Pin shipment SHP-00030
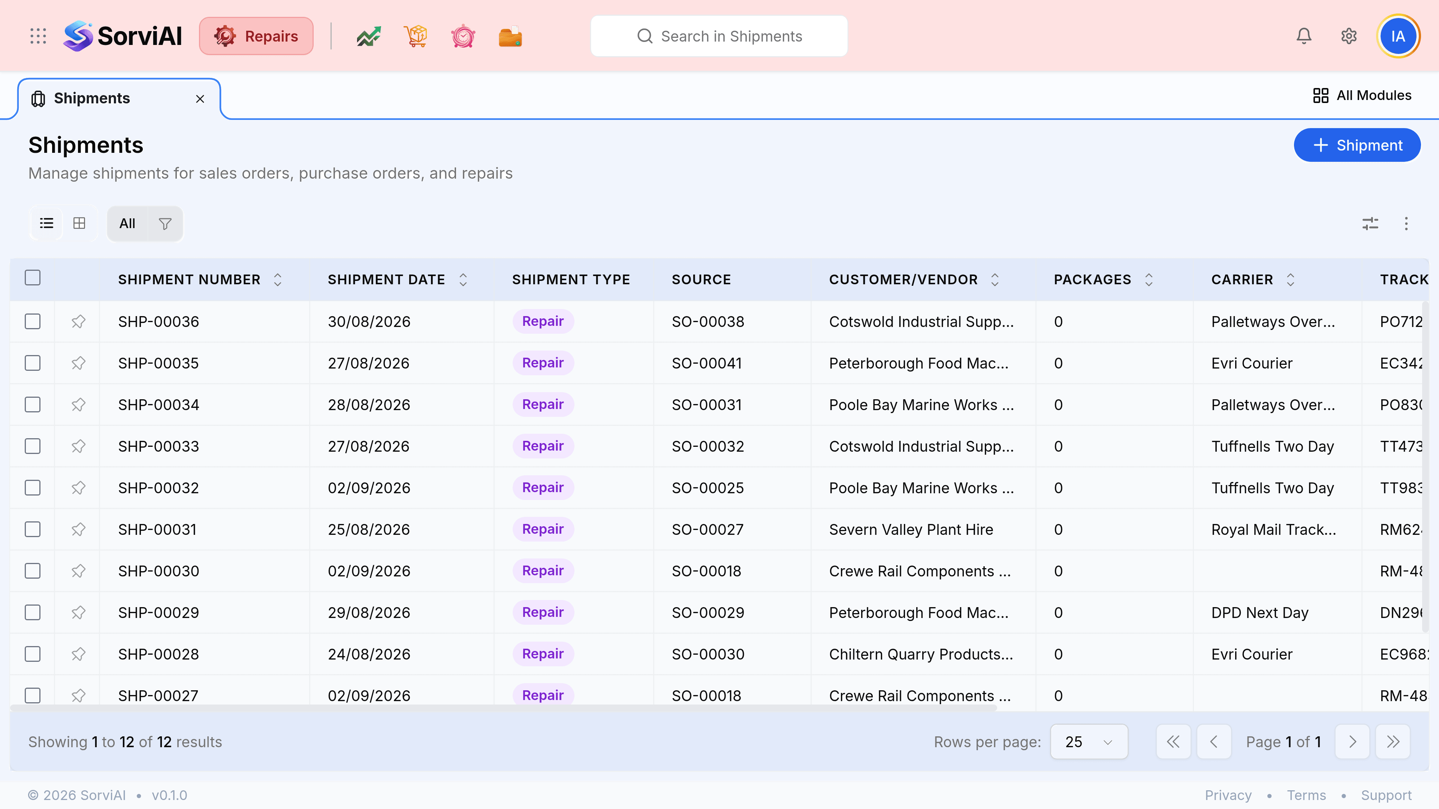 [78, 571]
